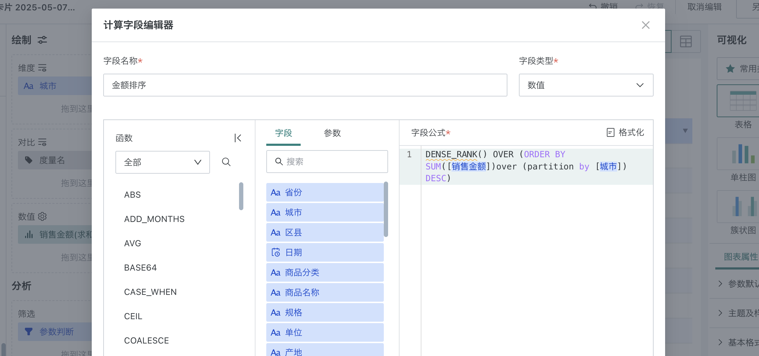The width and height of the screenshot is (759, 356).
Task: Switch to the 参数 tab
Action: click(332, 133)
